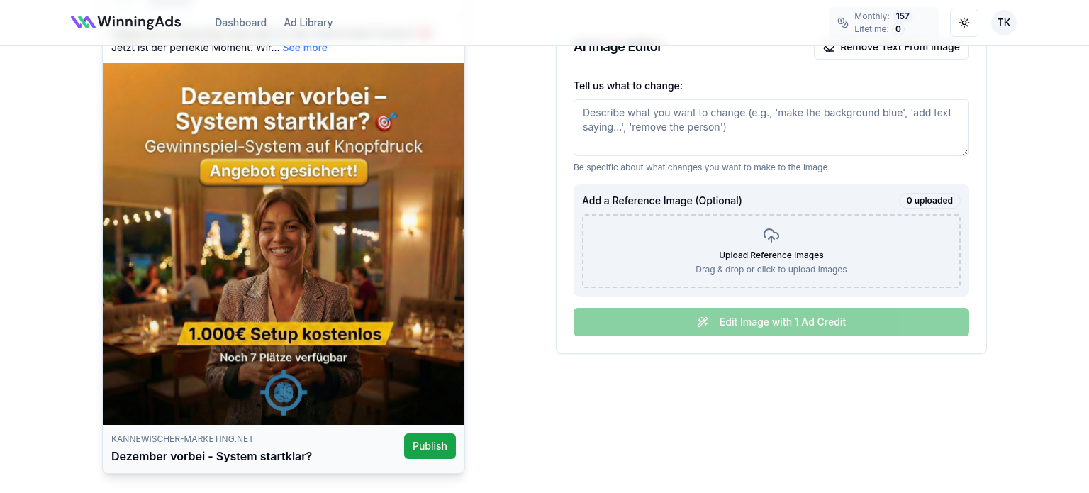1089x493 pixels.
Task: Click the eraser icon on Remove Text button
Action: (x=829, y=48)
